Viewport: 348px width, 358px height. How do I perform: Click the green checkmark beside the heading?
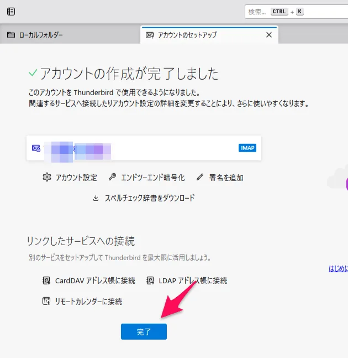pos(33,73)
